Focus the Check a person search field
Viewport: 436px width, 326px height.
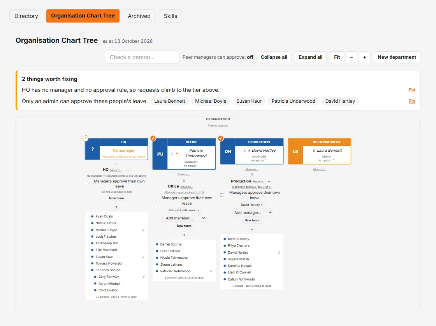tap(142, 57)
